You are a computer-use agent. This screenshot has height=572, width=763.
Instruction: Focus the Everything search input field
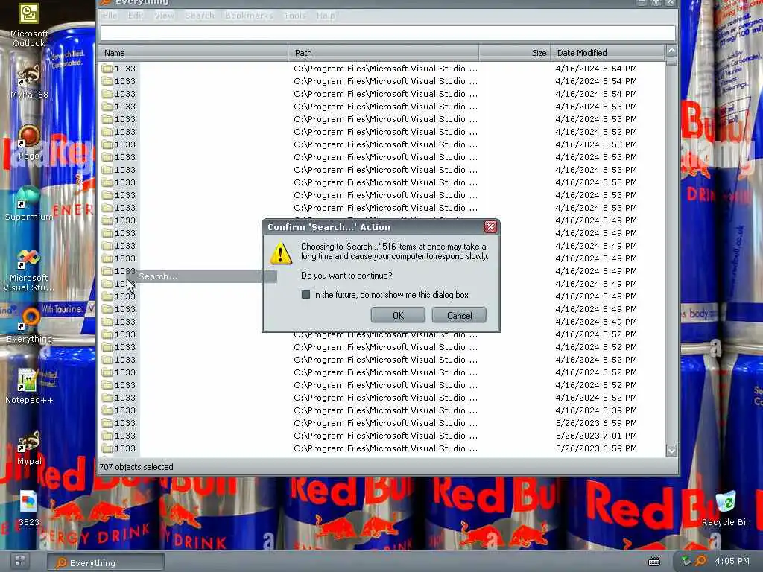[387, 33]
